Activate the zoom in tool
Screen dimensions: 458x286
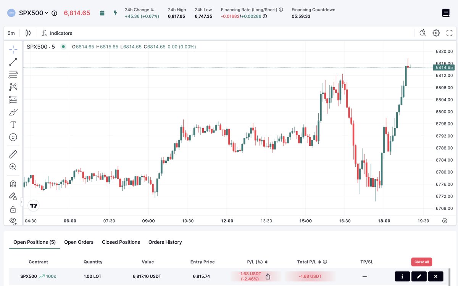pos(13,167)
